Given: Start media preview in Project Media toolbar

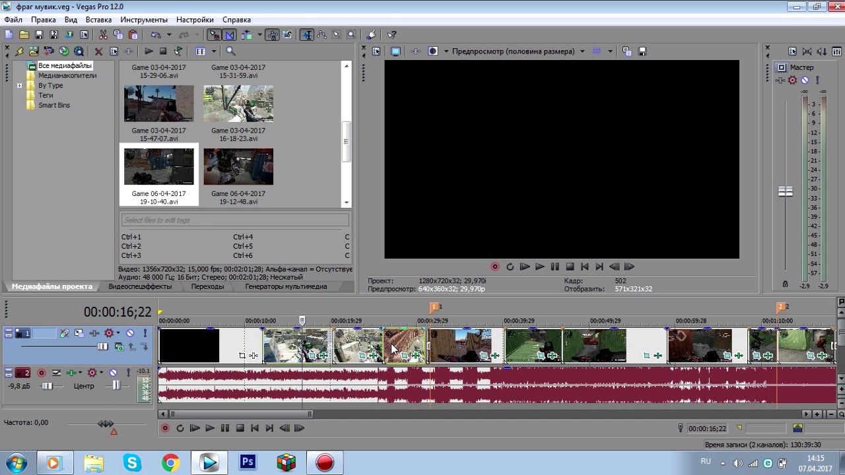Looking at the screenshot, I should pos(149,51).
